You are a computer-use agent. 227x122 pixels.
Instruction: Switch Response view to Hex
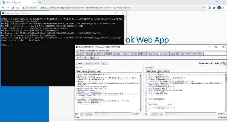(x=161, y=71)
